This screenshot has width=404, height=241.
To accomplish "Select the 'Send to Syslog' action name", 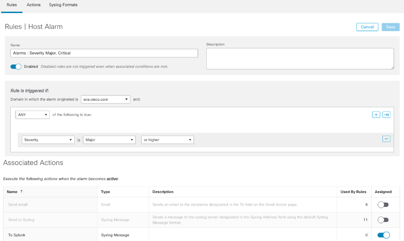I will pos(21,220).
